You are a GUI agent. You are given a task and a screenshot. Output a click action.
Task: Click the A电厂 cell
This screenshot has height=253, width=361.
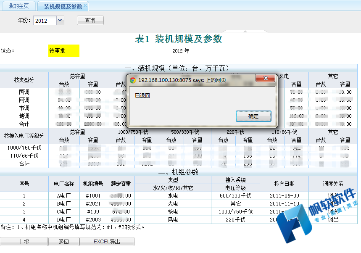pyautogui.click(x=64, y=196)
